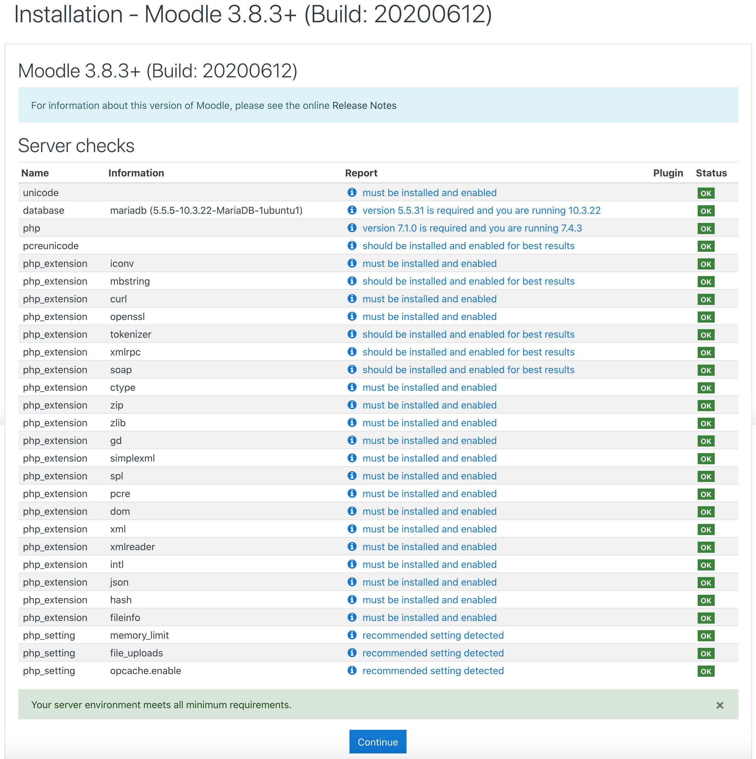Open mbstring 'should be installed' report link
This screenshot has width=756, height=759.
tap(468, 281)
